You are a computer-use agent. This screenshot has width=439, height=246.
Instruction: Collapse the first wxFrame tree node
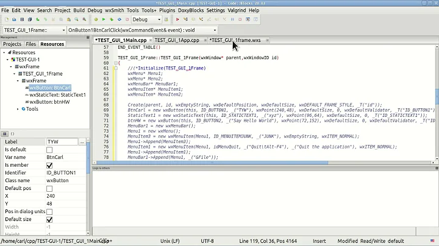pos(11,67)
